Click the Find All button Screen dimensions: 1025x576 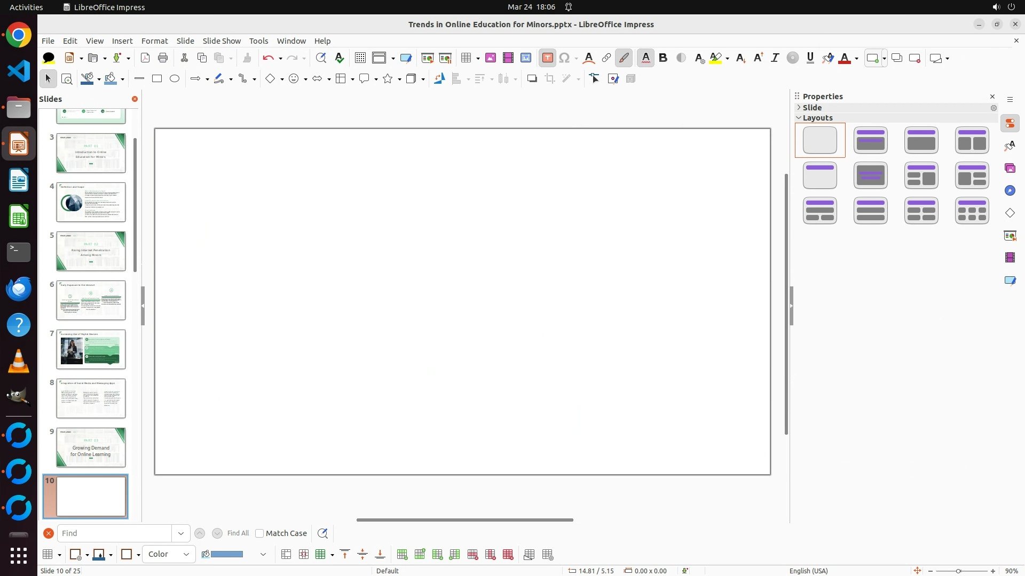pyautogui.click(x=238, y=533)
